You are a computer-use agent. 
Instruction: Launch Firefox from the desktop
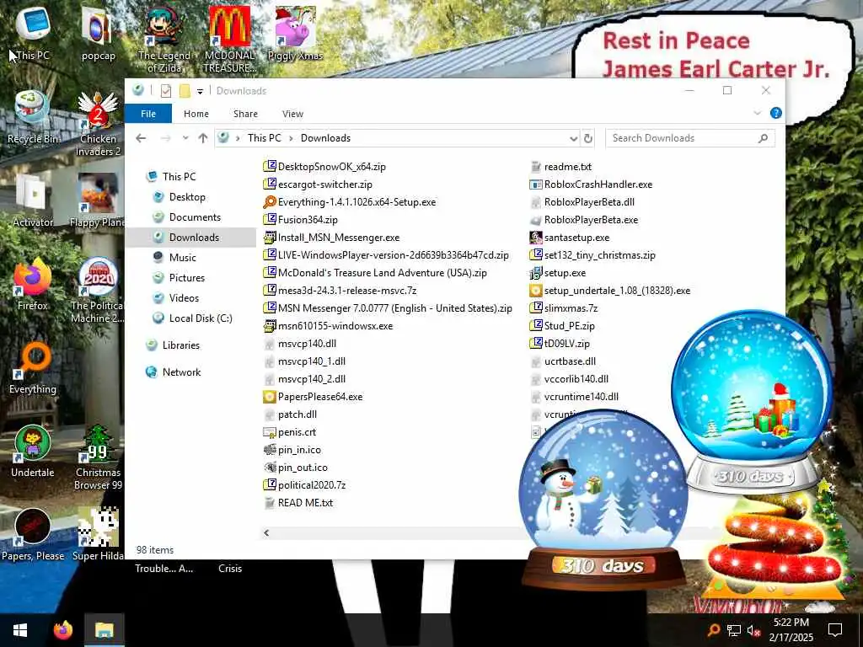pyautogui.click(x=33, y=285)
